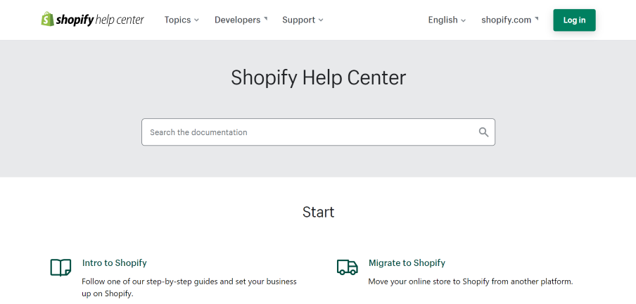Click the external arrow icon next to Developers
This screenshot has height=304, width=636.
(x=266, y=18)
